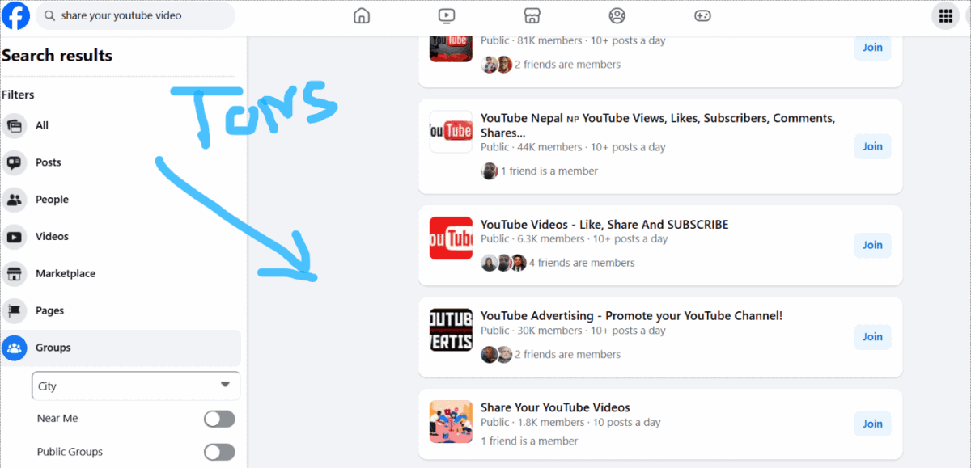Open the Facebook logo home link
The image size is (971, 468).
point(16,15)
